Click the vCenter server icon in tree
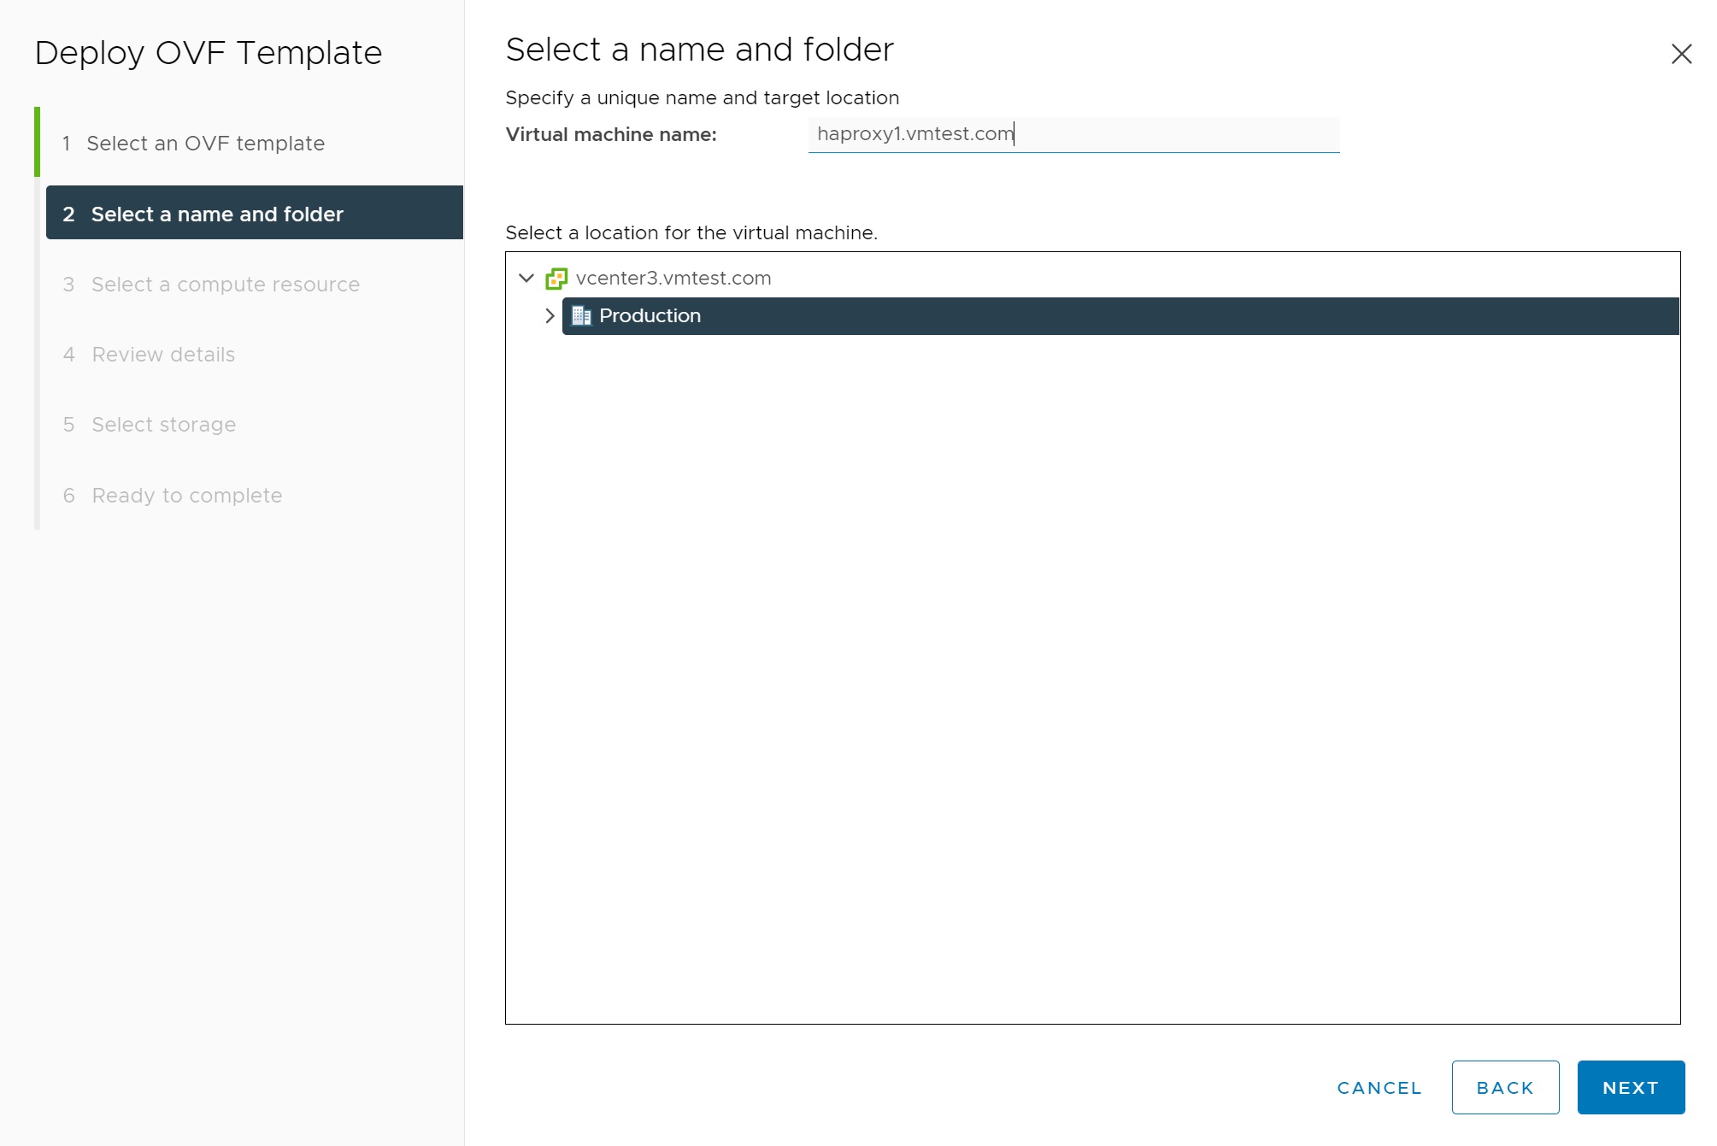 [x=556, y=279]
